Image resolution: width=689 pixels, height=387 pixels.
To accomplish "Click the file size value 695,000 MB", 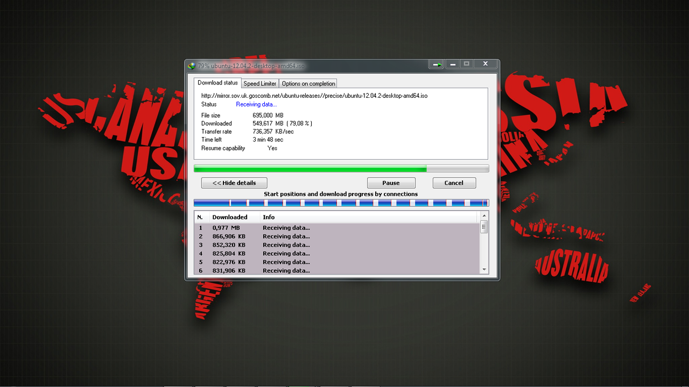I will click(268, 116).
